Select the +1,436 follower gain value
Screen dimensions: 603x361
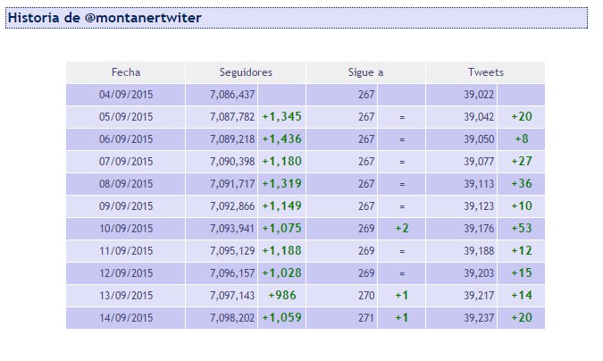[x=281, y=139]
